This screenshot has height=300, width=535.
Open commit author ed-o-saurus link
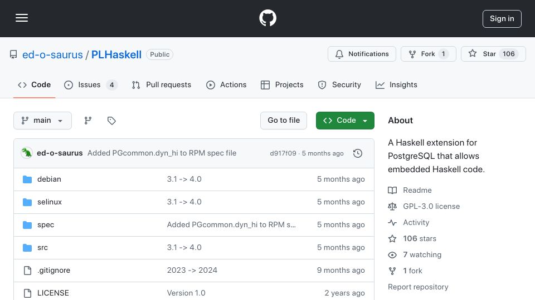coord(60,153)
